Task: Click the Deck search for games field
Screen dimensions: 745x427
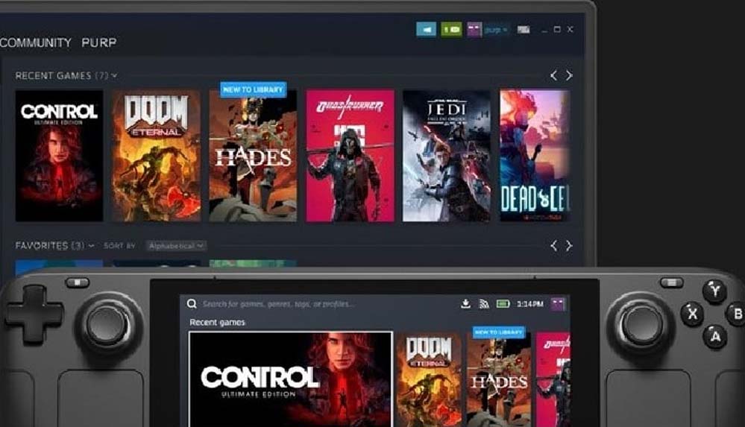Action: pos(278,304)
